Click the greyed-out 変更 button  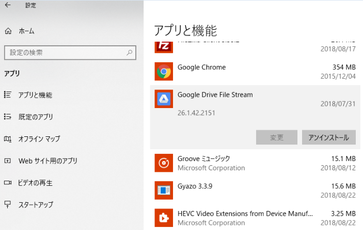(x=277, y=137)
